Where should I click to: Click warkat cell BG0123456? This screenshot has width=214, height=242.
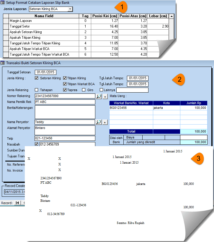point(131,108)
